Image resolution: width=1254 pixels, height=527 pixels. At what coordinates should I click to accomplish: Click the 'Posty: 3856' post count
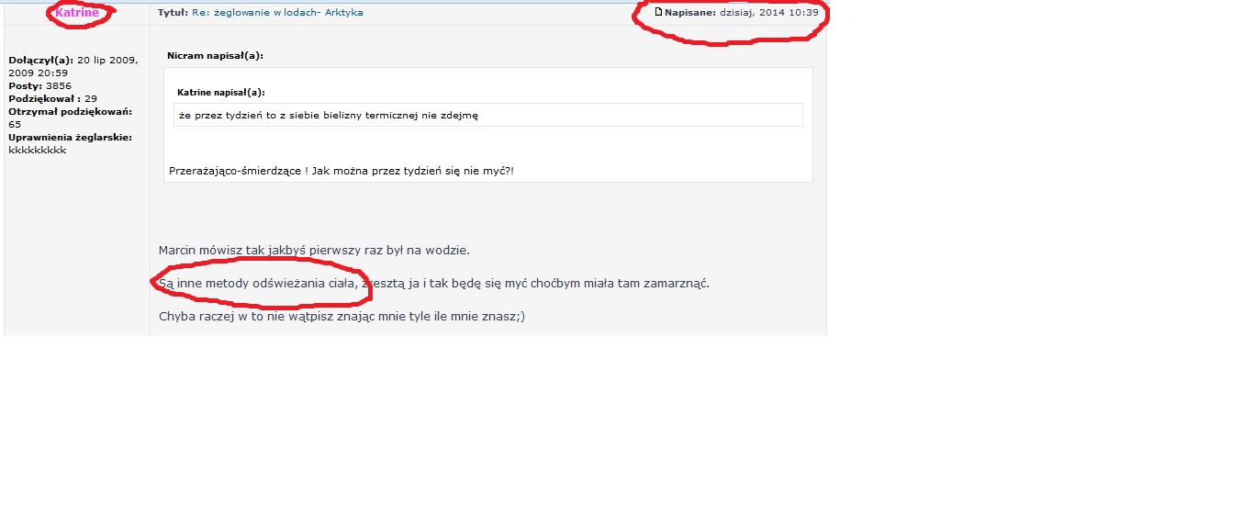point(39,85)
